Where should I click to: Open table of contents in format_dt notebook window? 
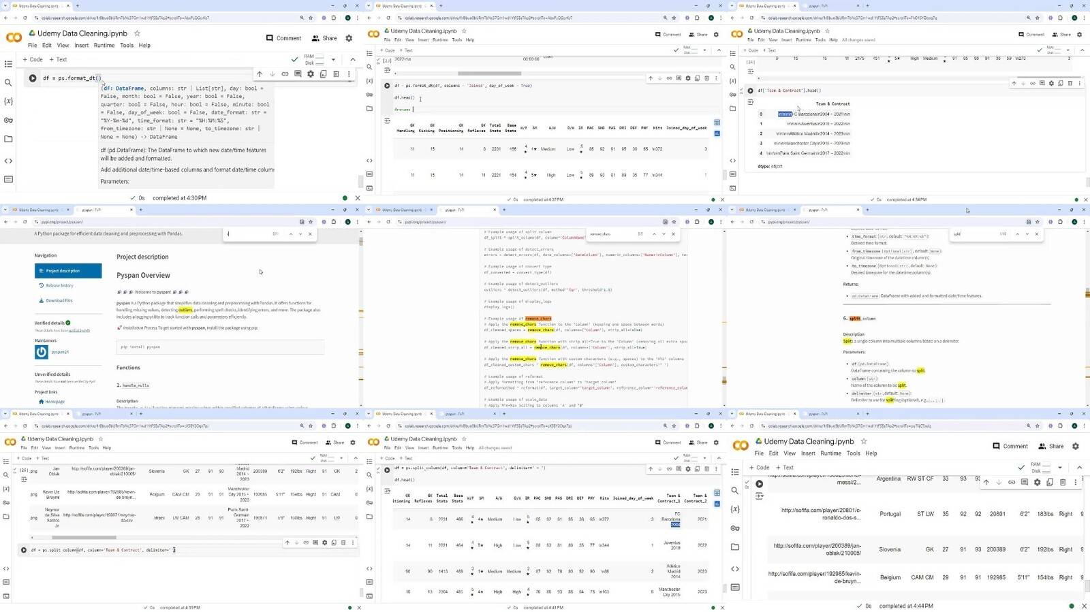[x=8, y=64]
